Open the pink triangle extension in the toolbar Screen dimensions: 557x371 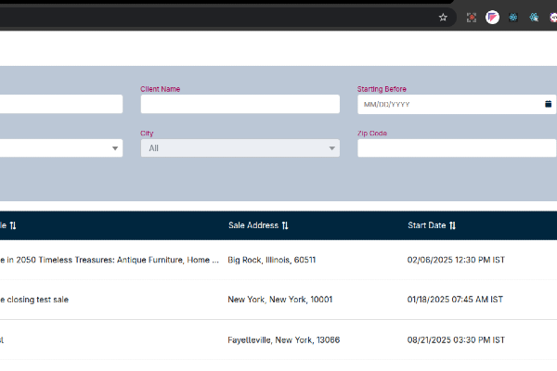pyautogui.click(x=492, y=17)
